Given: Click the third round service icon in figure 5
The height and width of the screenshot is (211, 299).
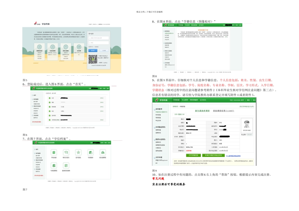Looking at the screenshot, I should (x=65, y=47).
